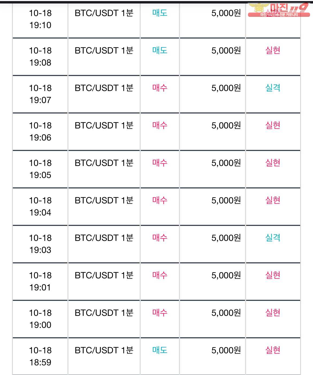The width and height of the screenshot is (313, 375).
Task: Select BTC/USDT 1분 in the 19:06 row
Action: [104, 125]
